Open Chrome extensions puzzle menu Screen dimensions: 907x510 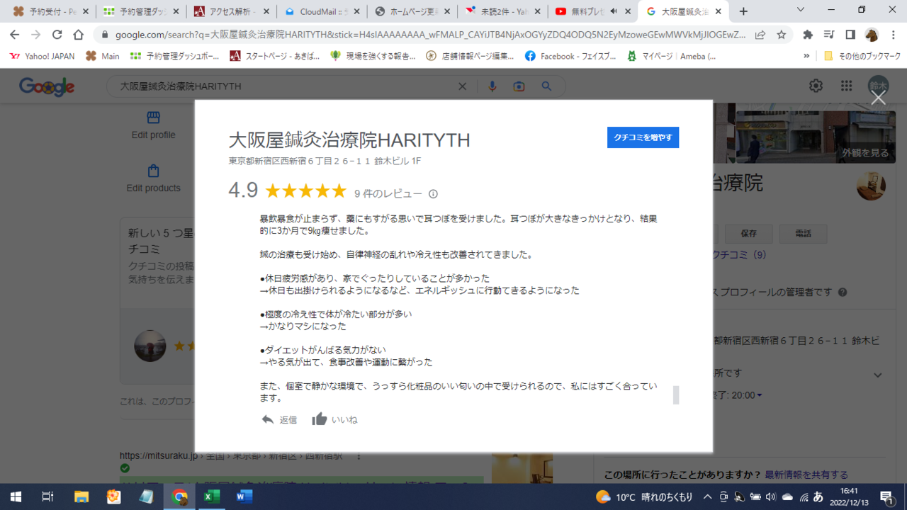tap(808, 35)
